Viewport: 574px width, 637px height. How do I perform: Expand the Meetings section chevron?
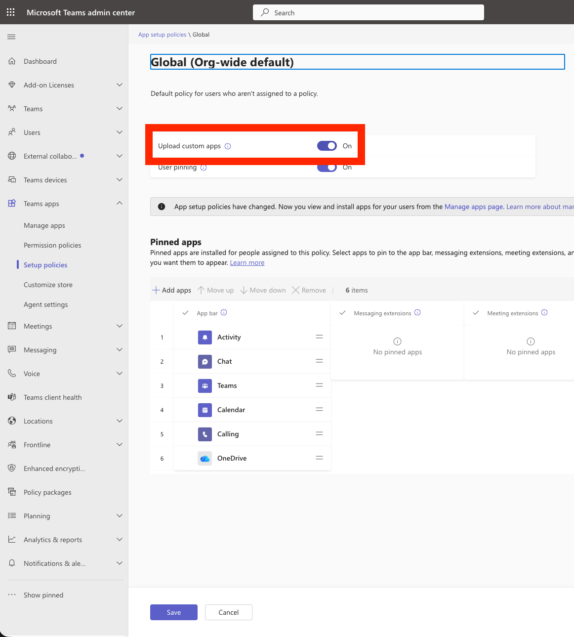point(120,326)
